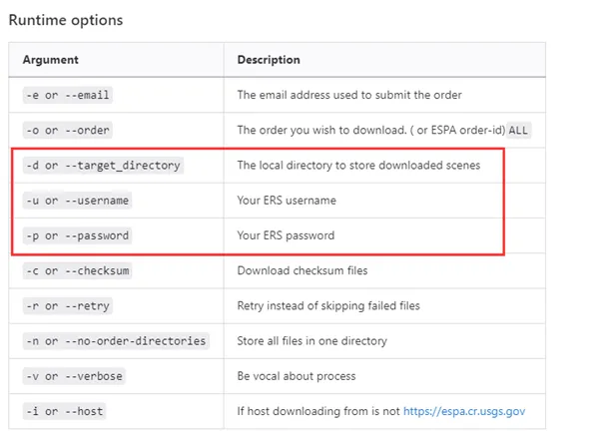Select the --no-order-directories argument code
Viewport: 608px width, 441px height.
114,341
